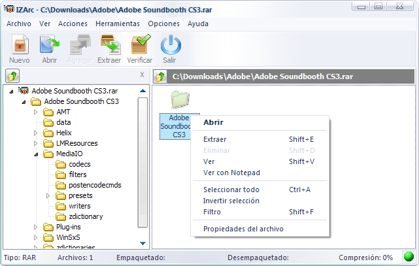This screenshot has width=419, height=266.
Task: Click the Extraer toolbar icon
Action: [109, 46]
